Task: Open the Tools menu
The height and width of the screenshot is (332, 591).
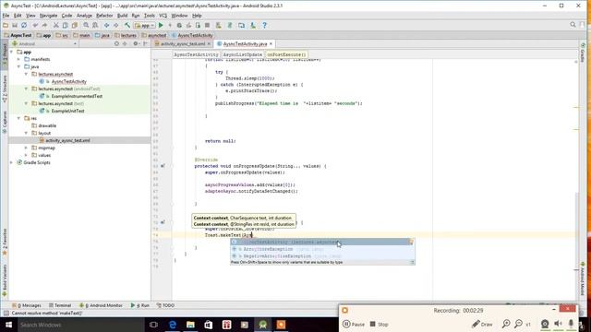Action: (150, 16)
